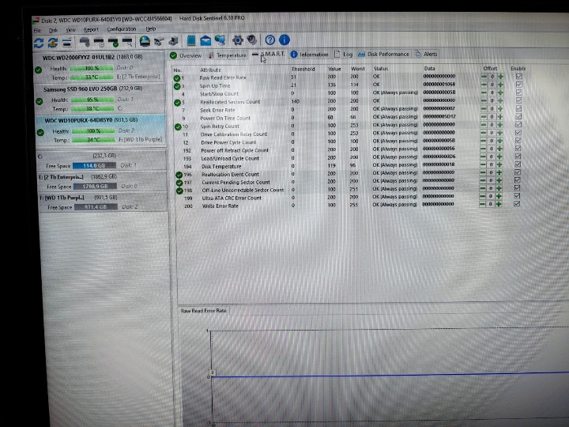Open the Configuration menu
The height and width of the screenshot is (427, 569).
(x=122, y=29)
